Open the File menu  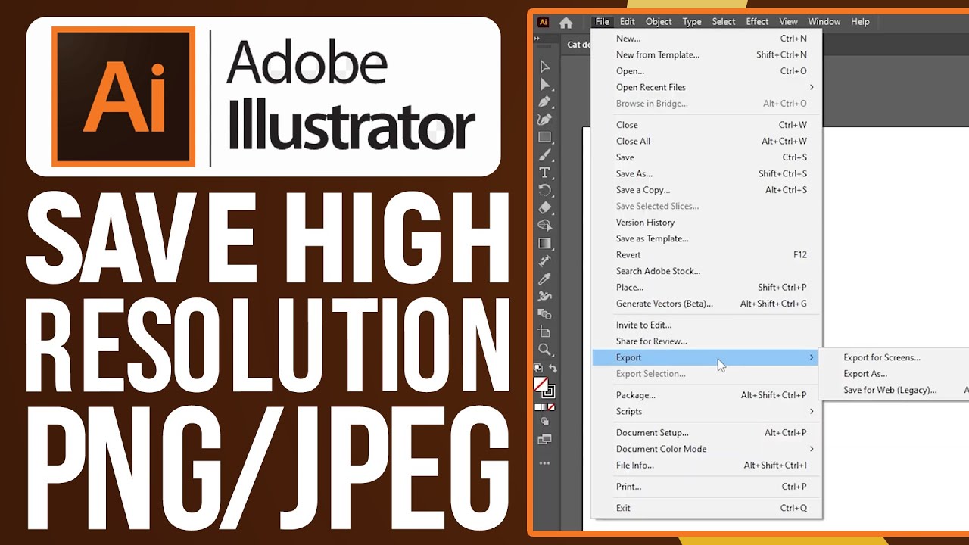pyautogui.click(x=602, y=22)
